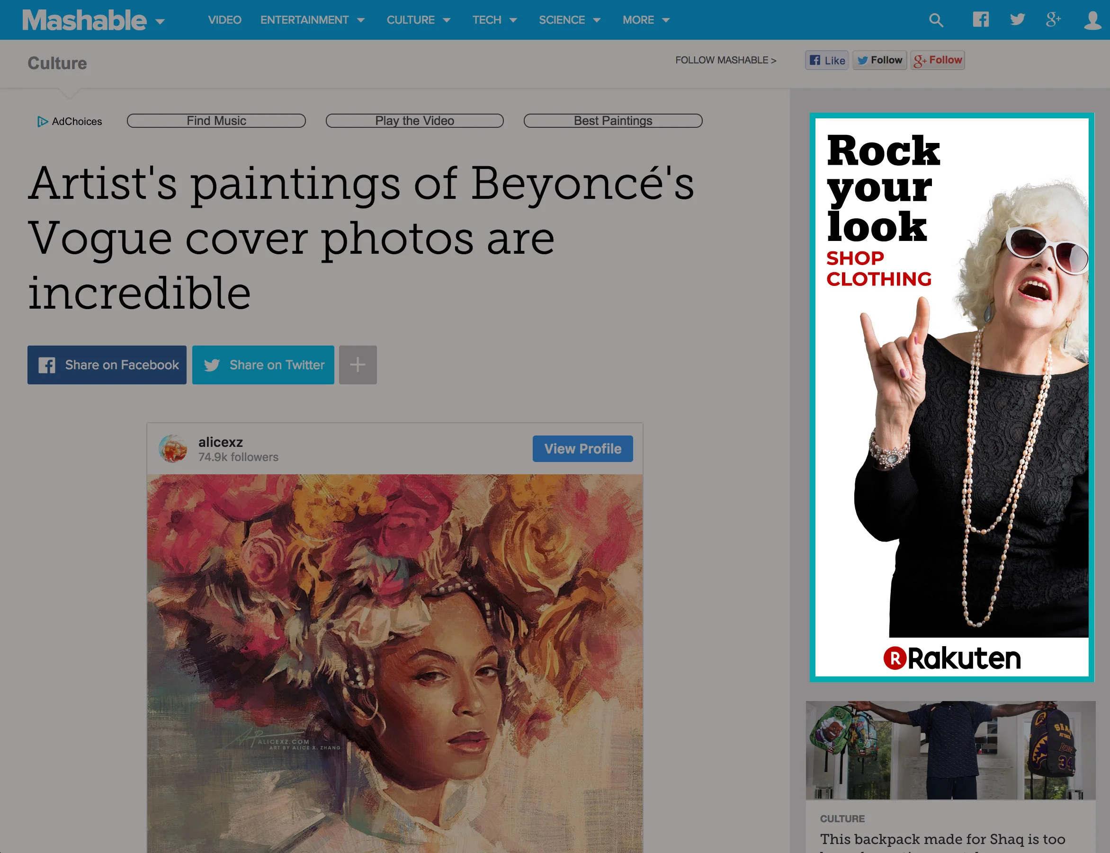Expand the Entertainment menu dropdown
The width and height of the screenshot is (1110, 853).
(x=361, y=20)
